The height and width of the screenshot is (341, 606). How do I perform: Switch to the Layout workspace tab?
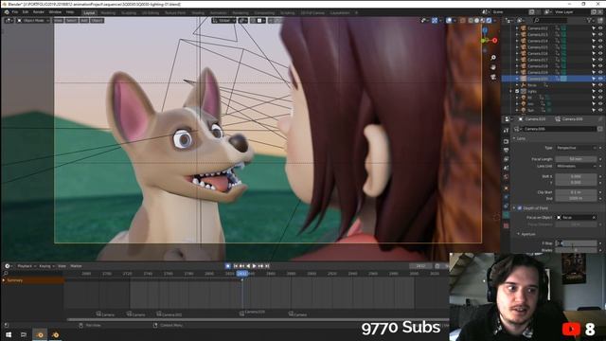click(89, 12)
